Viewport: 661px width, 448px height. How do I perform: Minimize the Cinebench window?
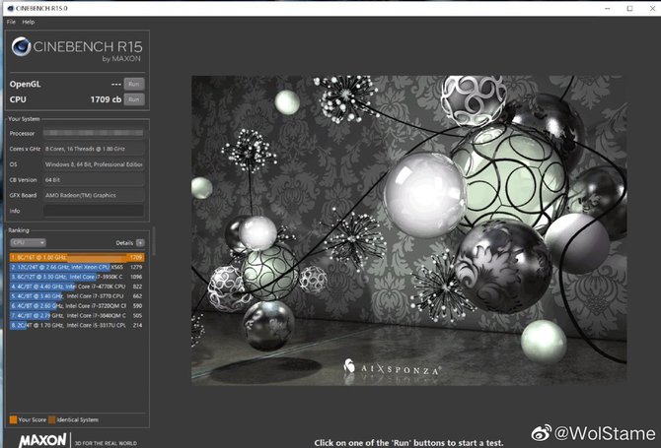(608, 9)
